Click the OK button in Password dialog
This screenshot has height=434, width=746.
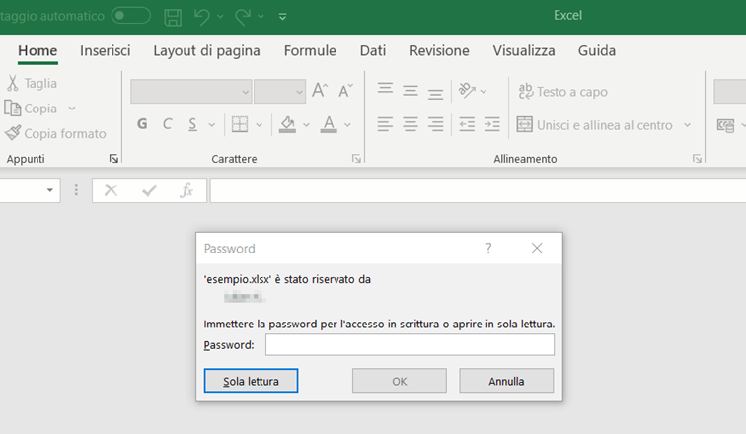400,381
